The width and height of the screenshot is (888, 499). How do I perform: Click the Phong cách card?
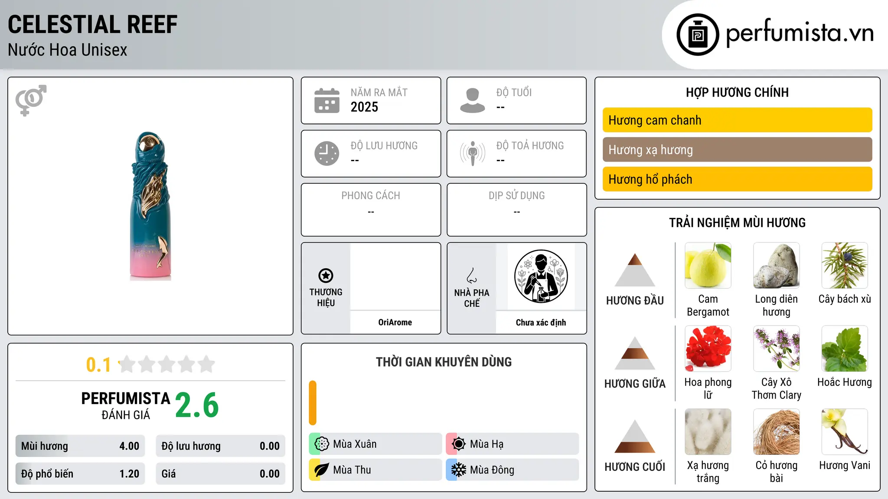371,210
